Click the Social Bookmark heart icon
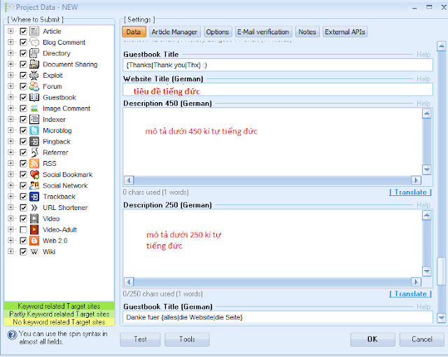Screen dimensions: 448x357 (34, 174)
